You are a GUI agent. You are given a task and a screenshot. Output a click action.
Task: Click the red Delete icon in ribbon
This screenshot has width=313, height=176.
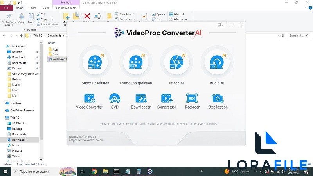87,16
